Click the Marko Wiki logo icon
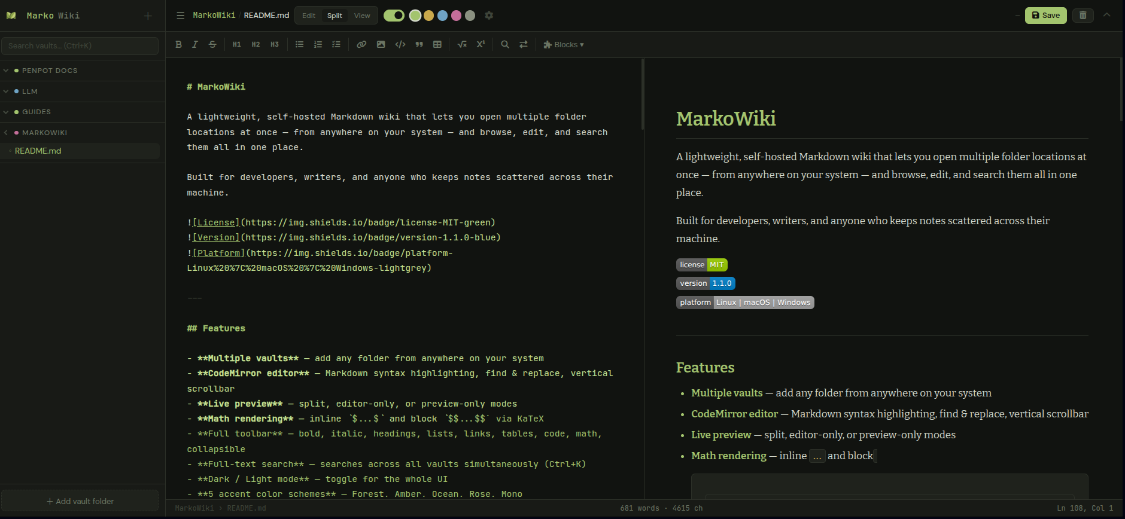The image size is (1125, 519). pyautogui.click(x=11, y=16)
